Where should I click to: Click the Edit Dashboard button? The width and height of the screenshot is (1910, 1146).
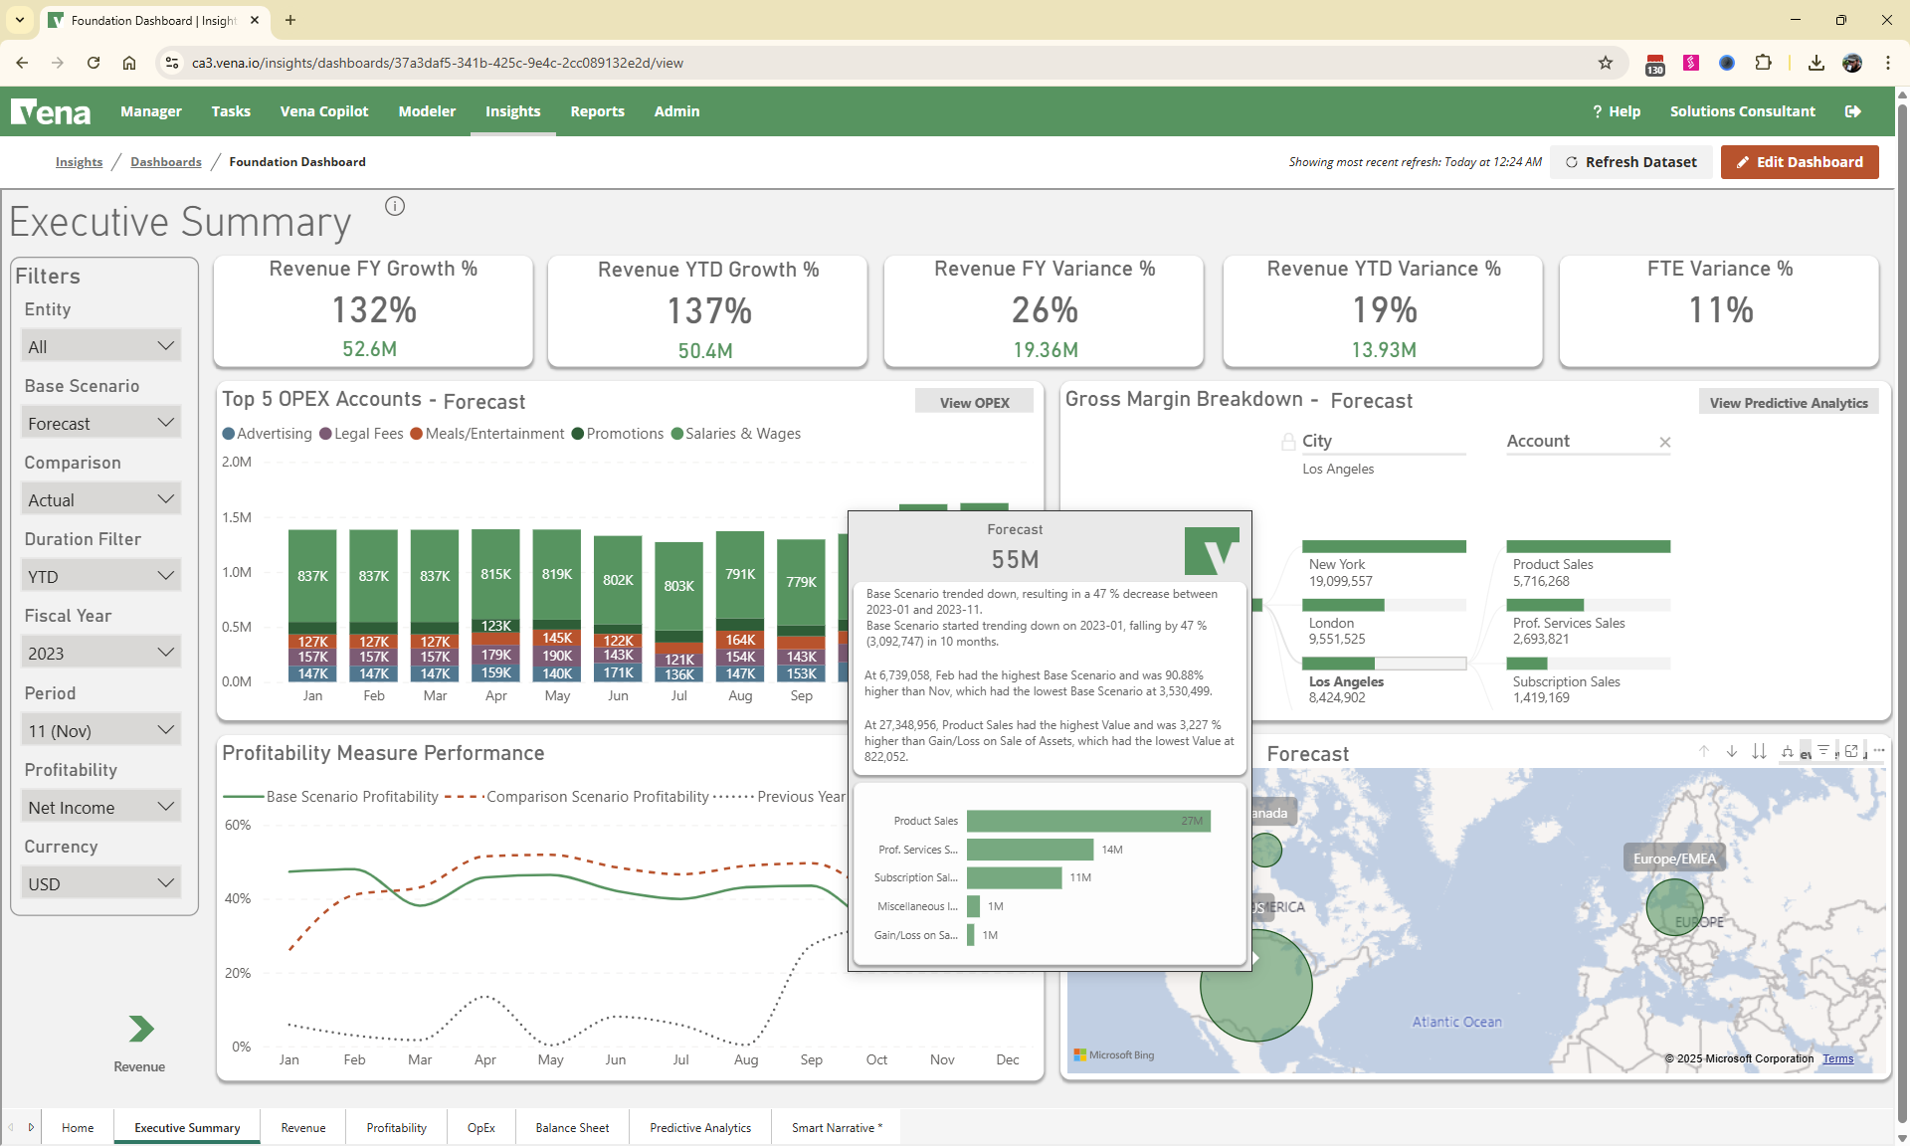[x=1799, y=161]
